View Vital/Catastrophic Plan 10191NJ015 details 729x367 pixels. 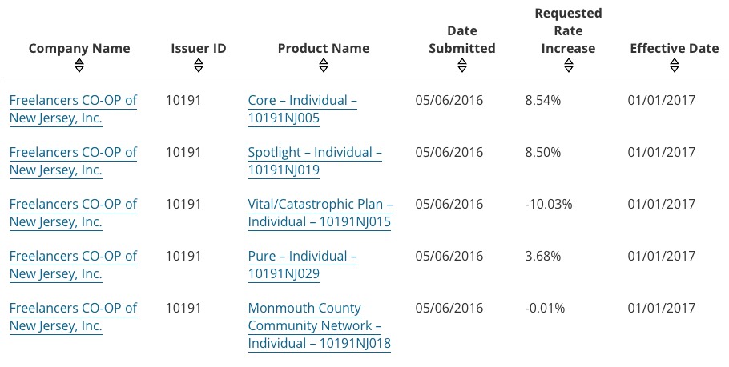click(320, 213)
